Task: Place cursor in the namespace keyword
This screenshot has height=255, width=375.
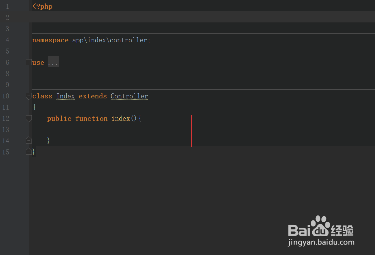Action: coord(50,40)
